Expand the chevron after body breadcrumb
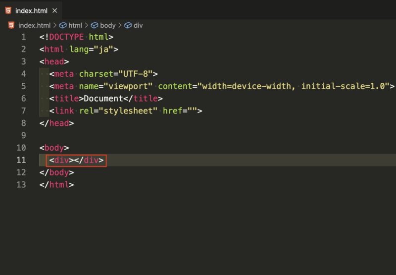This screenshot has width=396, height=275. coord(120,25)
